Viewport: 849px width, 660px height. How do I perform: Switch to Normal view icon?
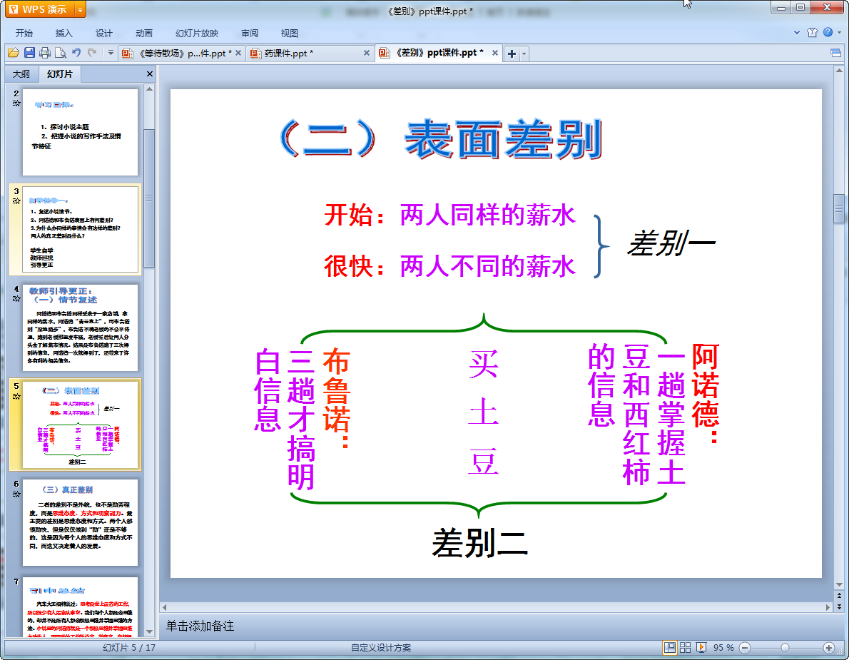670,648
